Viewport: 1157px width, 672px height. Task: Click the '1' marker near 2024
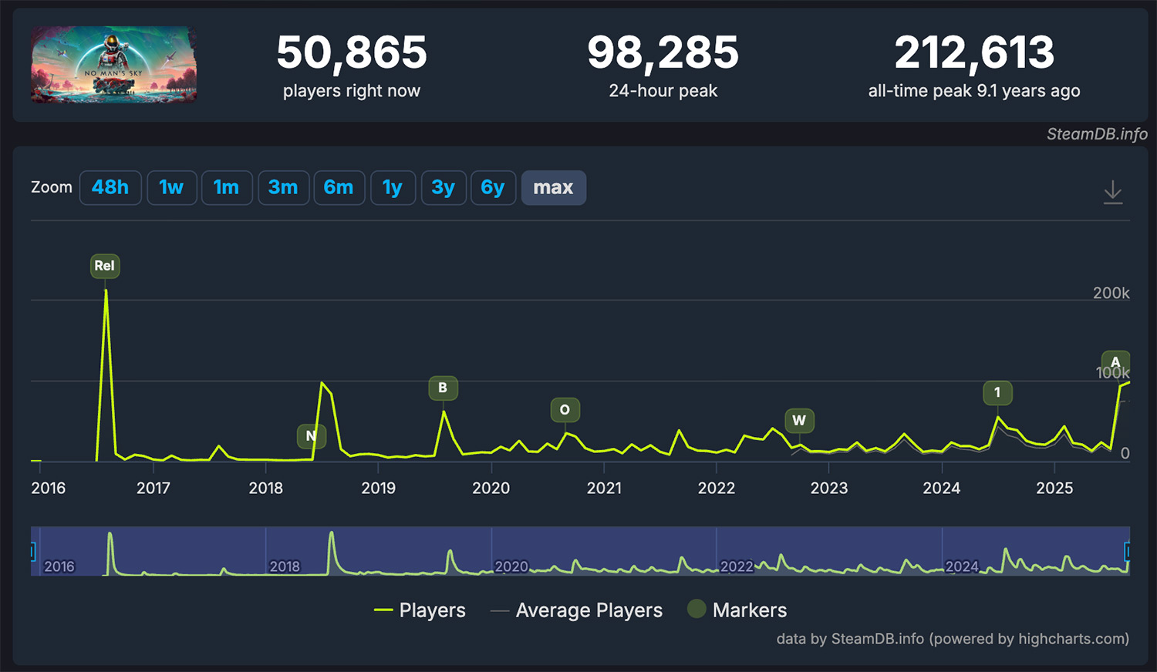[997, 393]
